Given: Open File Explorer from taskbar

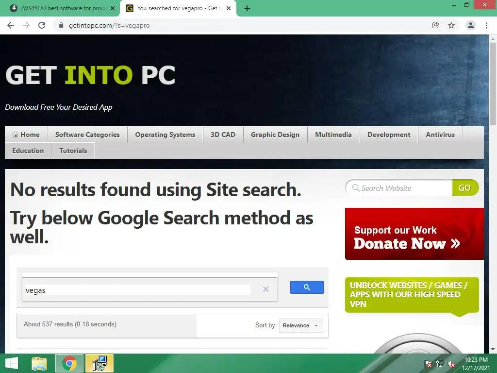Looking at the screenshot, I should point(39,363).
